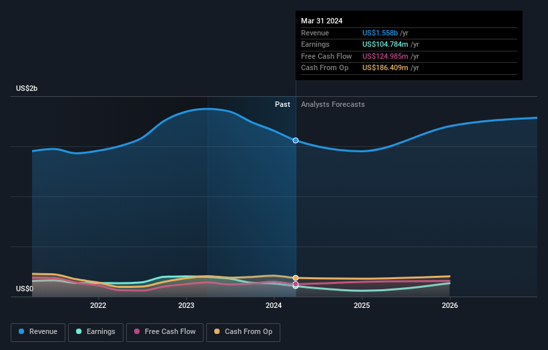Click the US$186.409m cash from op value
Screen dimensions: 548x350
point(385,68)
